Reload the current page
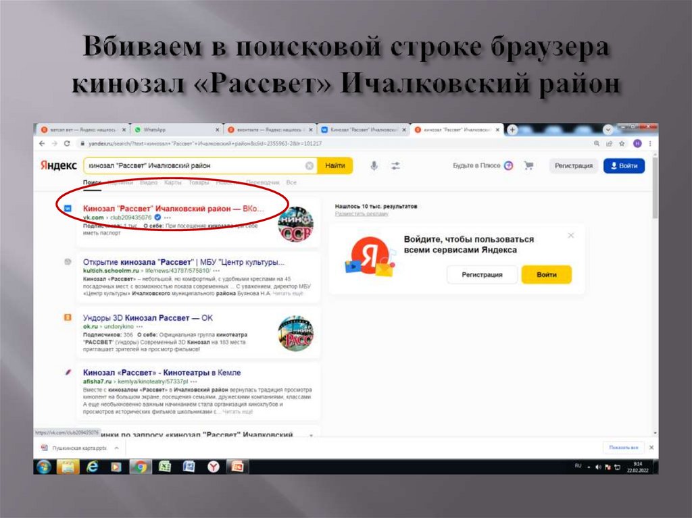The image size is (692, 518). tap(67, 143)
